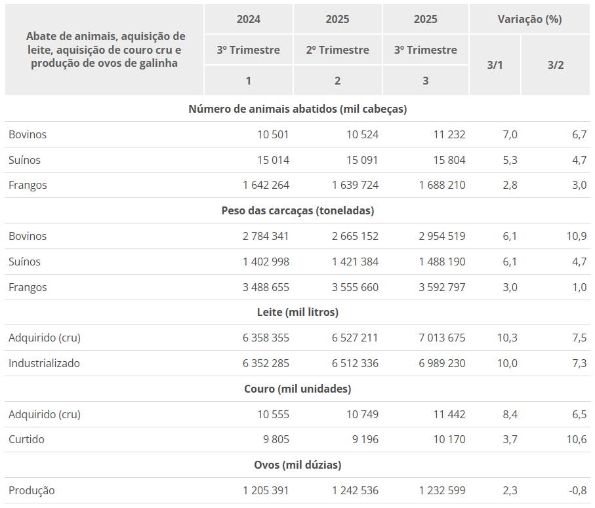
Task: Select the 2024 column header
Action: coord(248,19)
